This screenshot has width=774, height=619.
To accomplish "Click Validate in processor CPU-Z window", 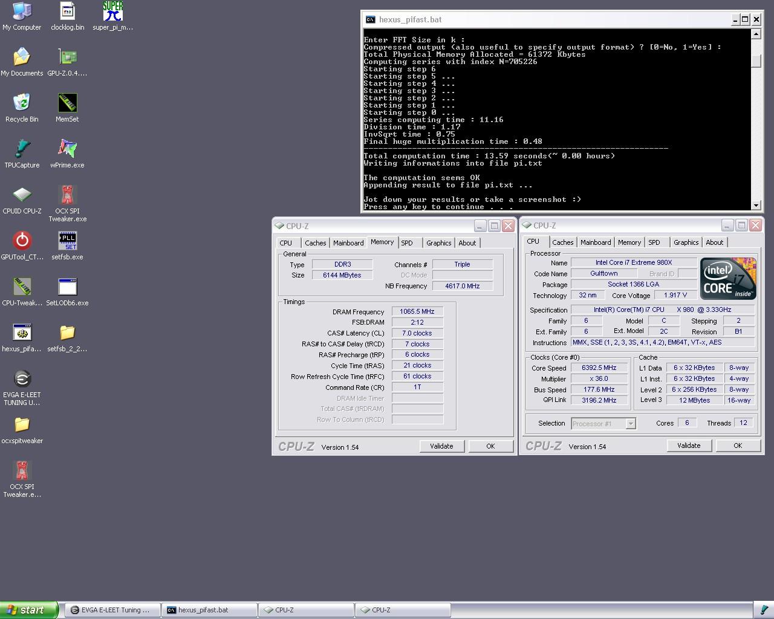I will tap(689, 446).
